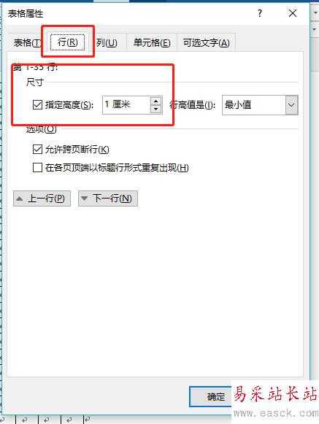Switch to the 表格(T) tab
Screen dimensions: 319x424
coord(27,43)
